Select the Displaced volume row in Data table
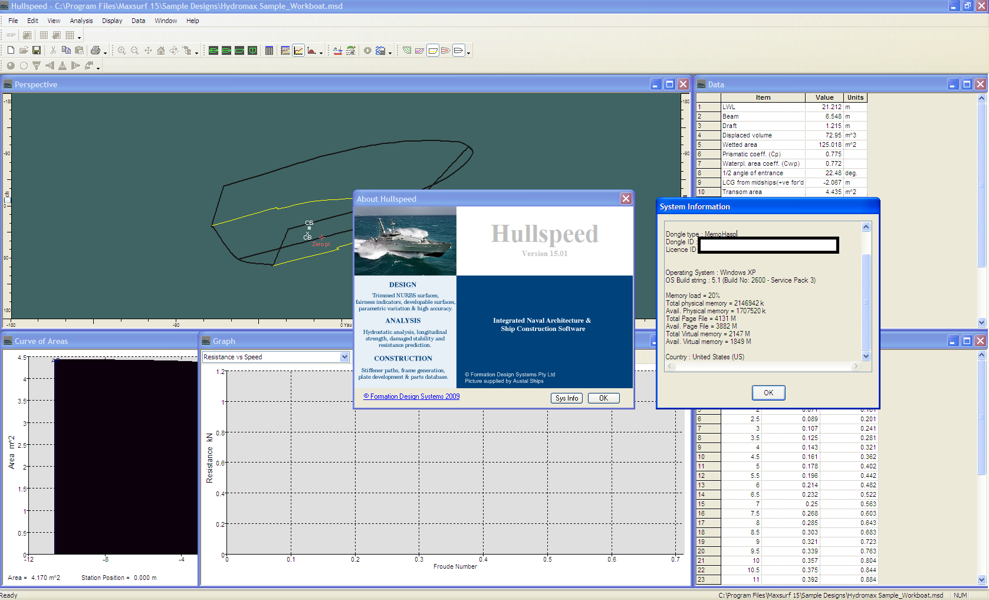 (782, 135)
